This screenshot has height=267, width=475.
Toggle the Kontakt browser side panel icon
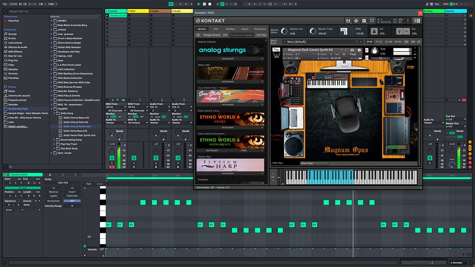[417, 21]
